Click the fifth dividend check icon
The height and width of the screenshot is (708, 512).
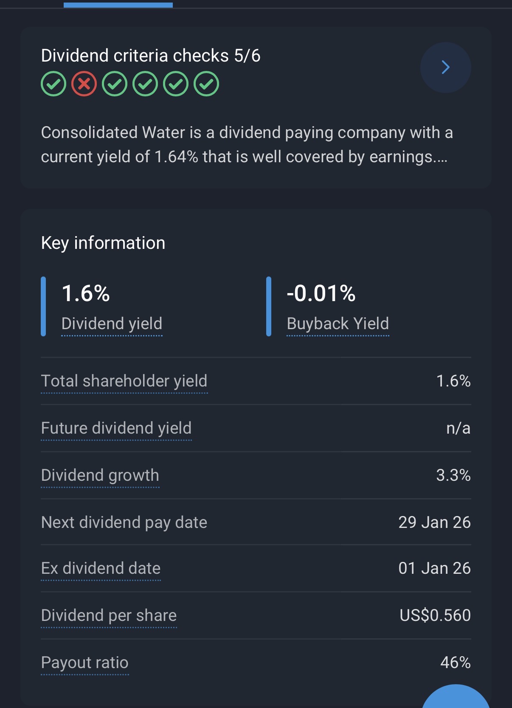pyautogui.click(x=176, y=84)
